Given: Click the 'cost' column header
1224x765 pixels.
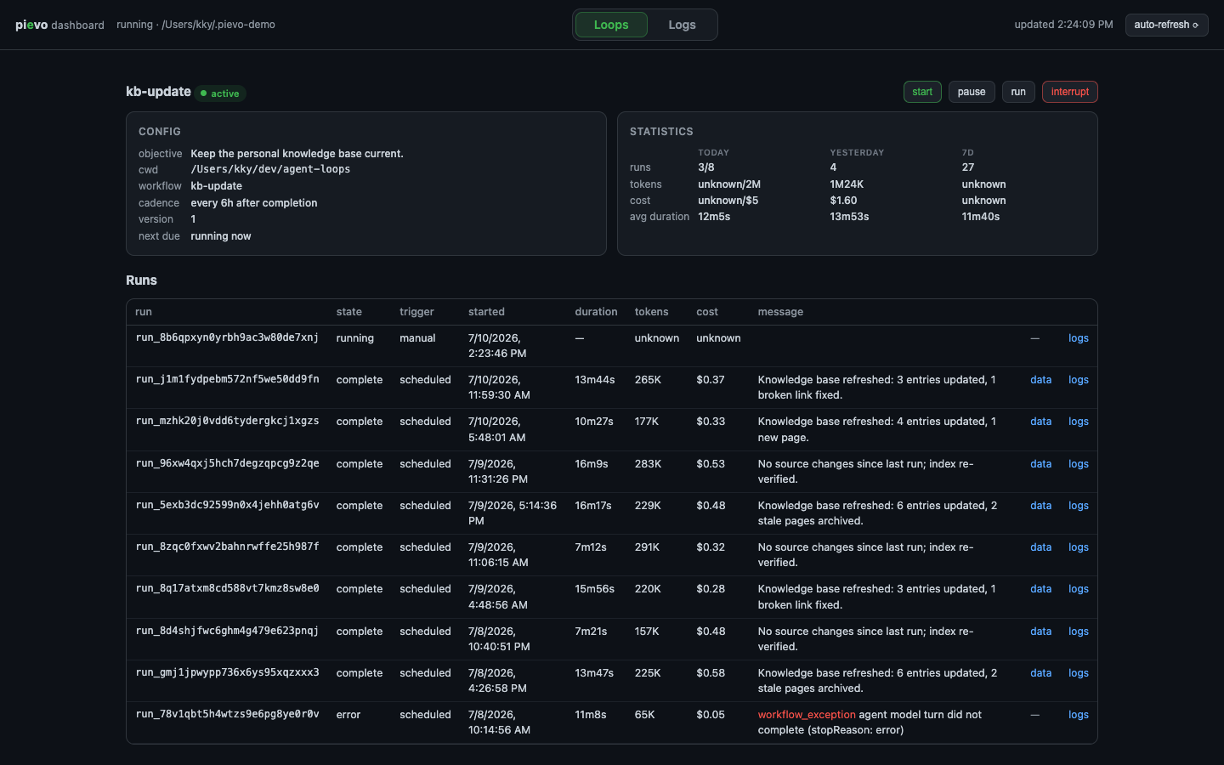Looking at the screenshot, I should (x=707, y=312).
